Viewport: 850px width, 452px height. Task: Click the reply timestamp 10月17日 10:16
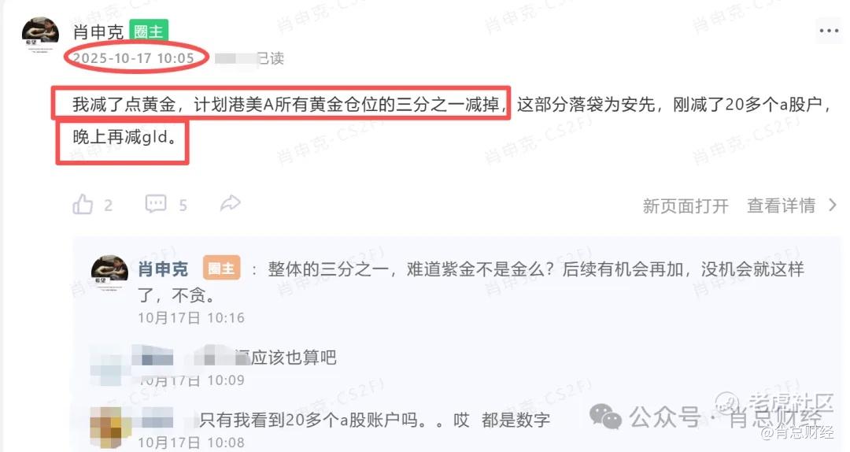coord(190,318)
